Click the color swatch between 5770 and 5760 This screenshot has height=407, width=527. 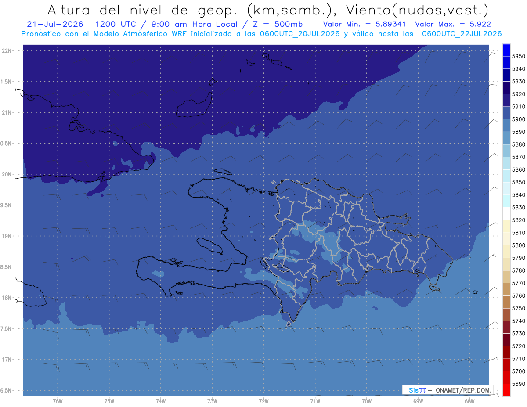(506, 289)
